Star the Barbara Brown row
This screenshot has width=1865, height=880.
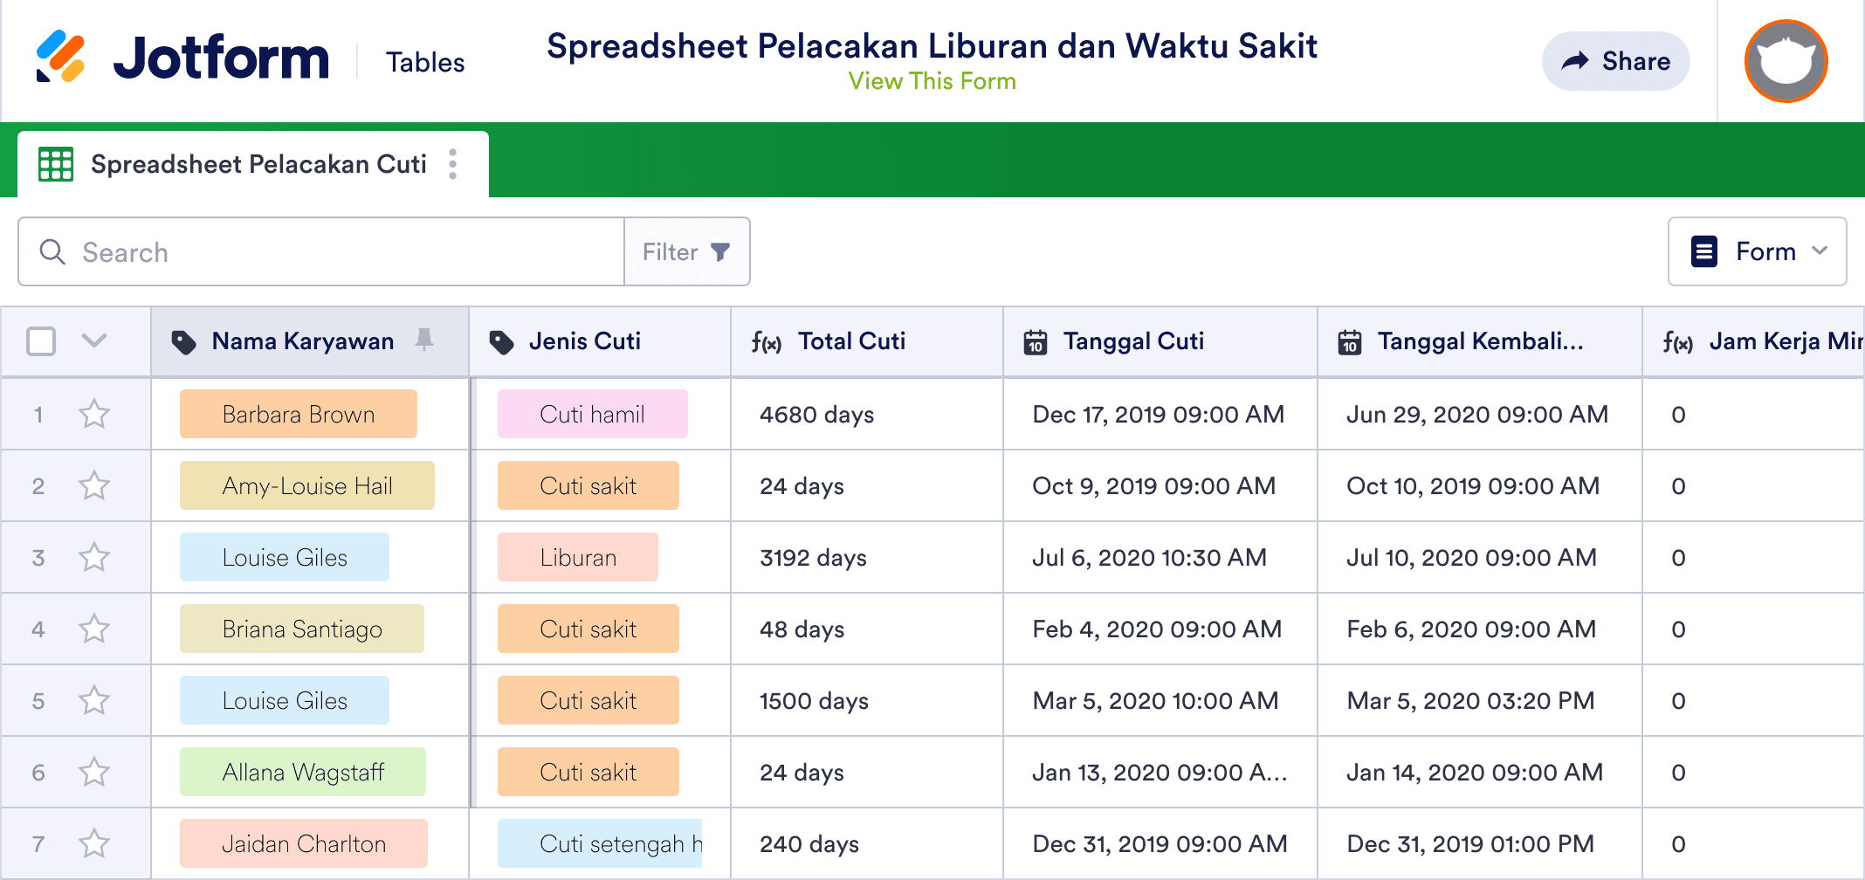click(x=93, y=414)
